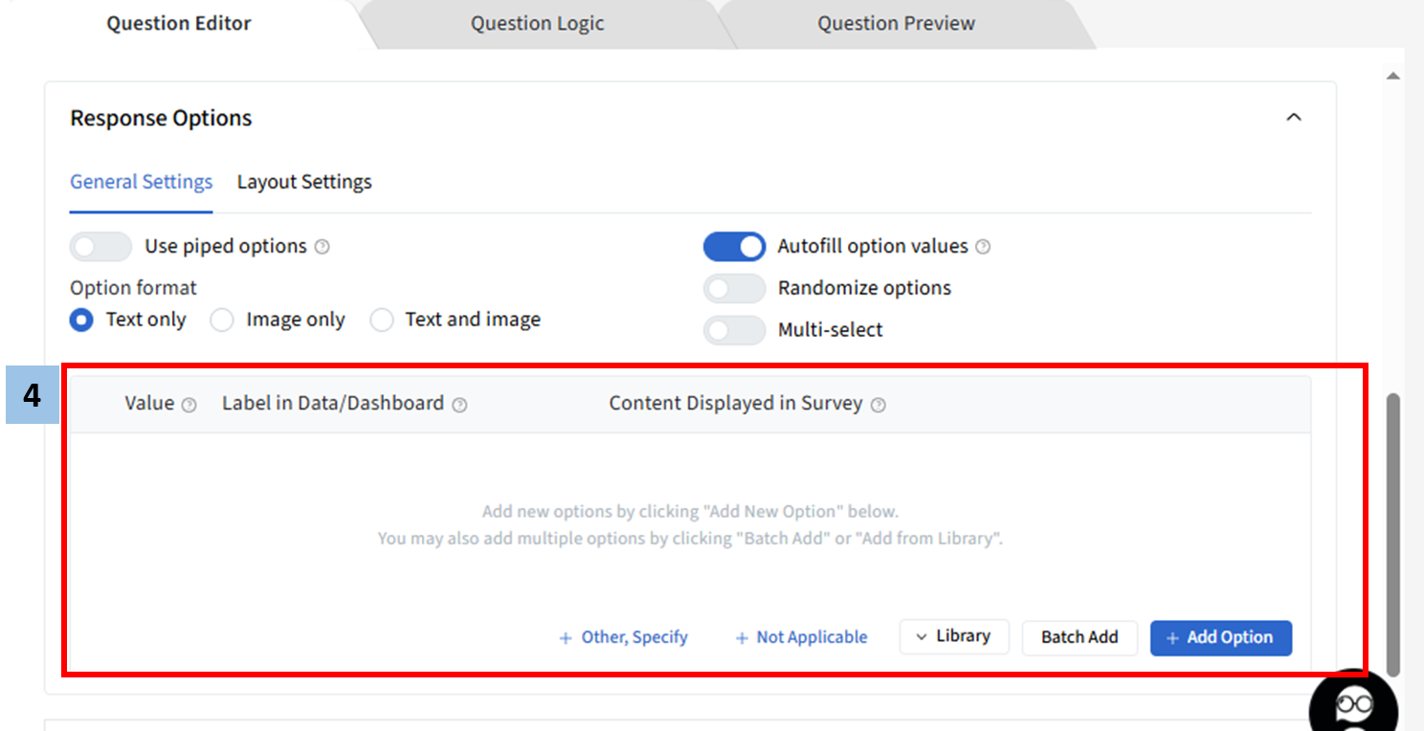Click help icon beside Content Displayed in Survey
This screenshot has width=1424, height=731.
[x=879, y=405]
